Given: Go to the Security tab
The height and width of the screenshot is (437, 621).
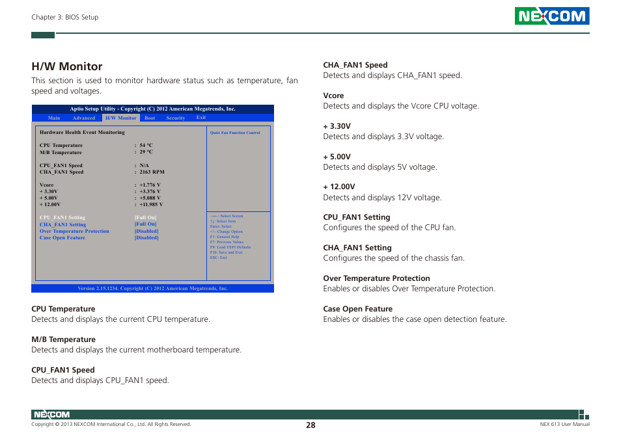Looking at the screenshot, I should click(176, 118).
